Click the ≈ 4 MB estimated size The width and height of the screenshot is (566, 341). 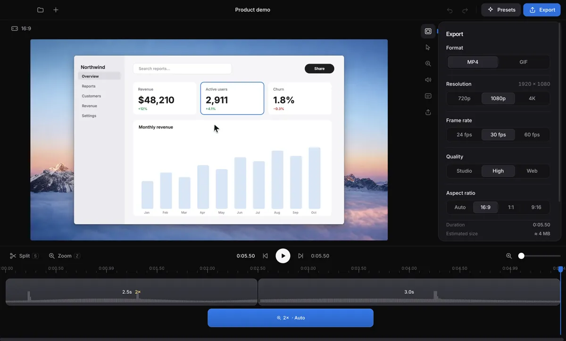542,234
